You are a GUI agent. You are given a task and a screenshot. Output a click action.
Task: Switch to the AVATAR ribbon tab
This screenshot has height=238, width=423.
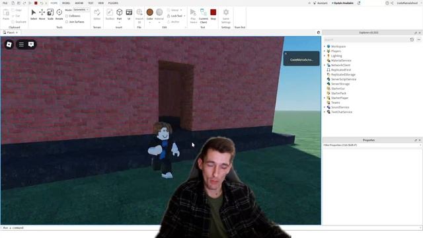[x=79, y=3]
